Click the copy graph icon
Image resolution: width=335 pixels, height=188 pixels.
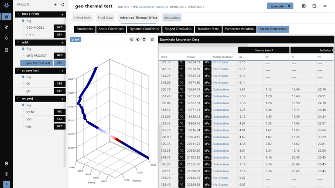pyautogui.click(x=153, y=39)
